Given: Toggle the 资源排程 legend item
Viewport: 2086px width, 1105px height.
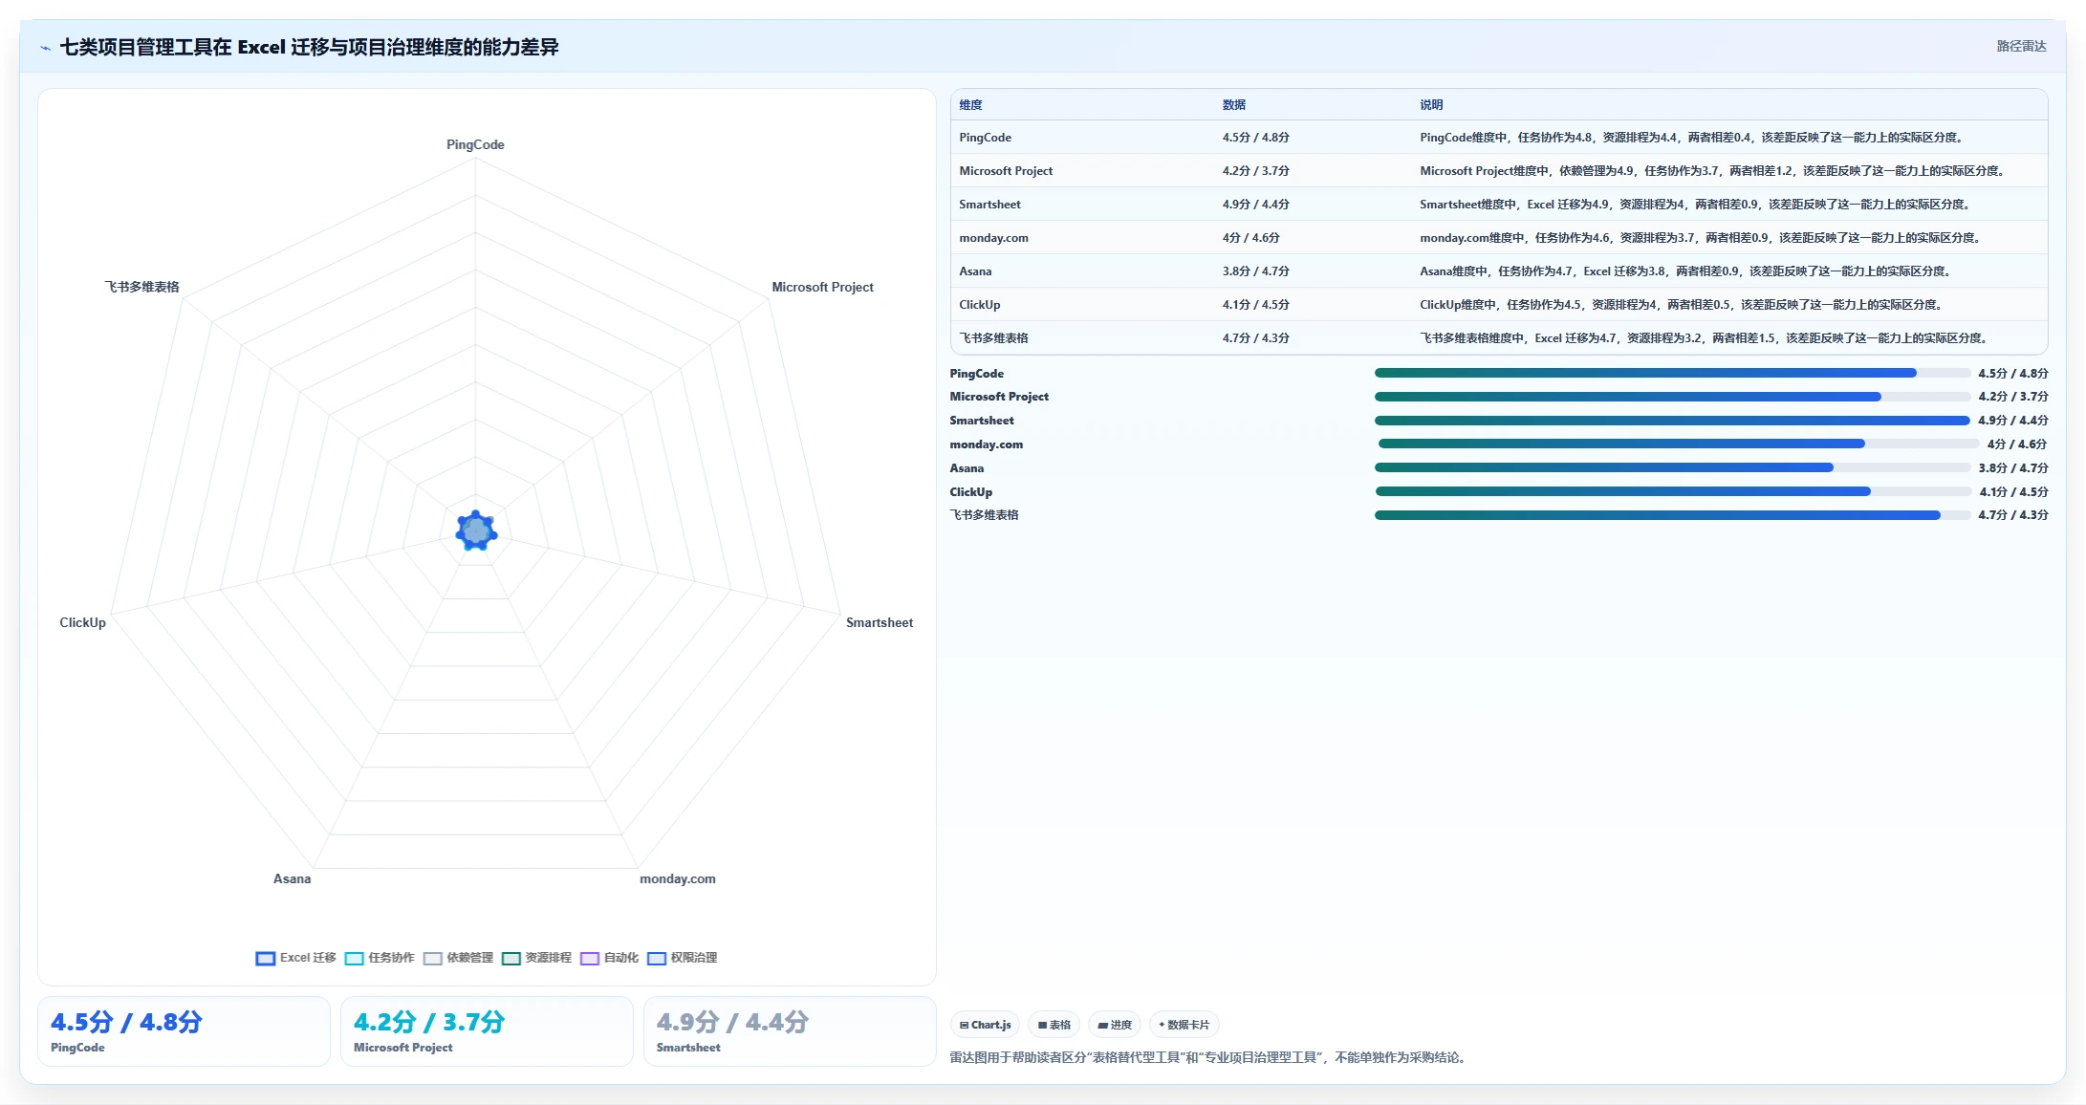Looking at the screenshot, I should (536, 958).
